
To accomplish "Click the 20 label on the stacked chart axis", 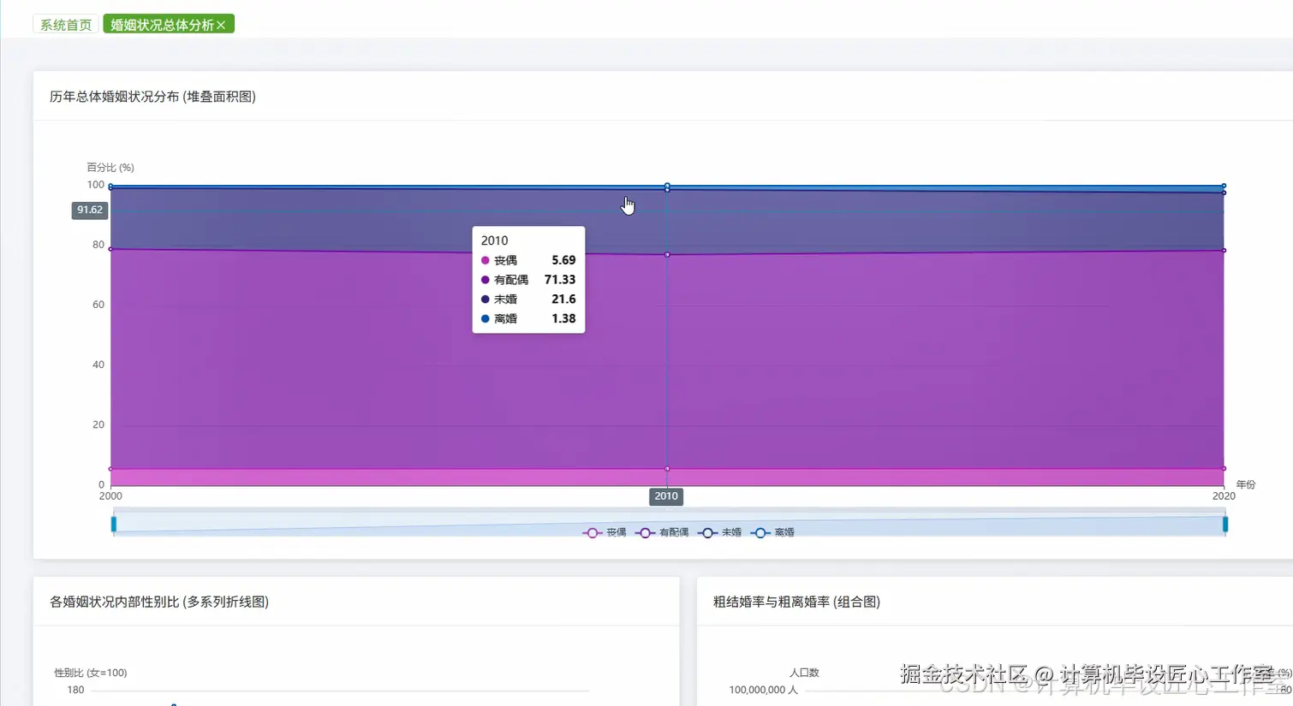I will [98, 424].
